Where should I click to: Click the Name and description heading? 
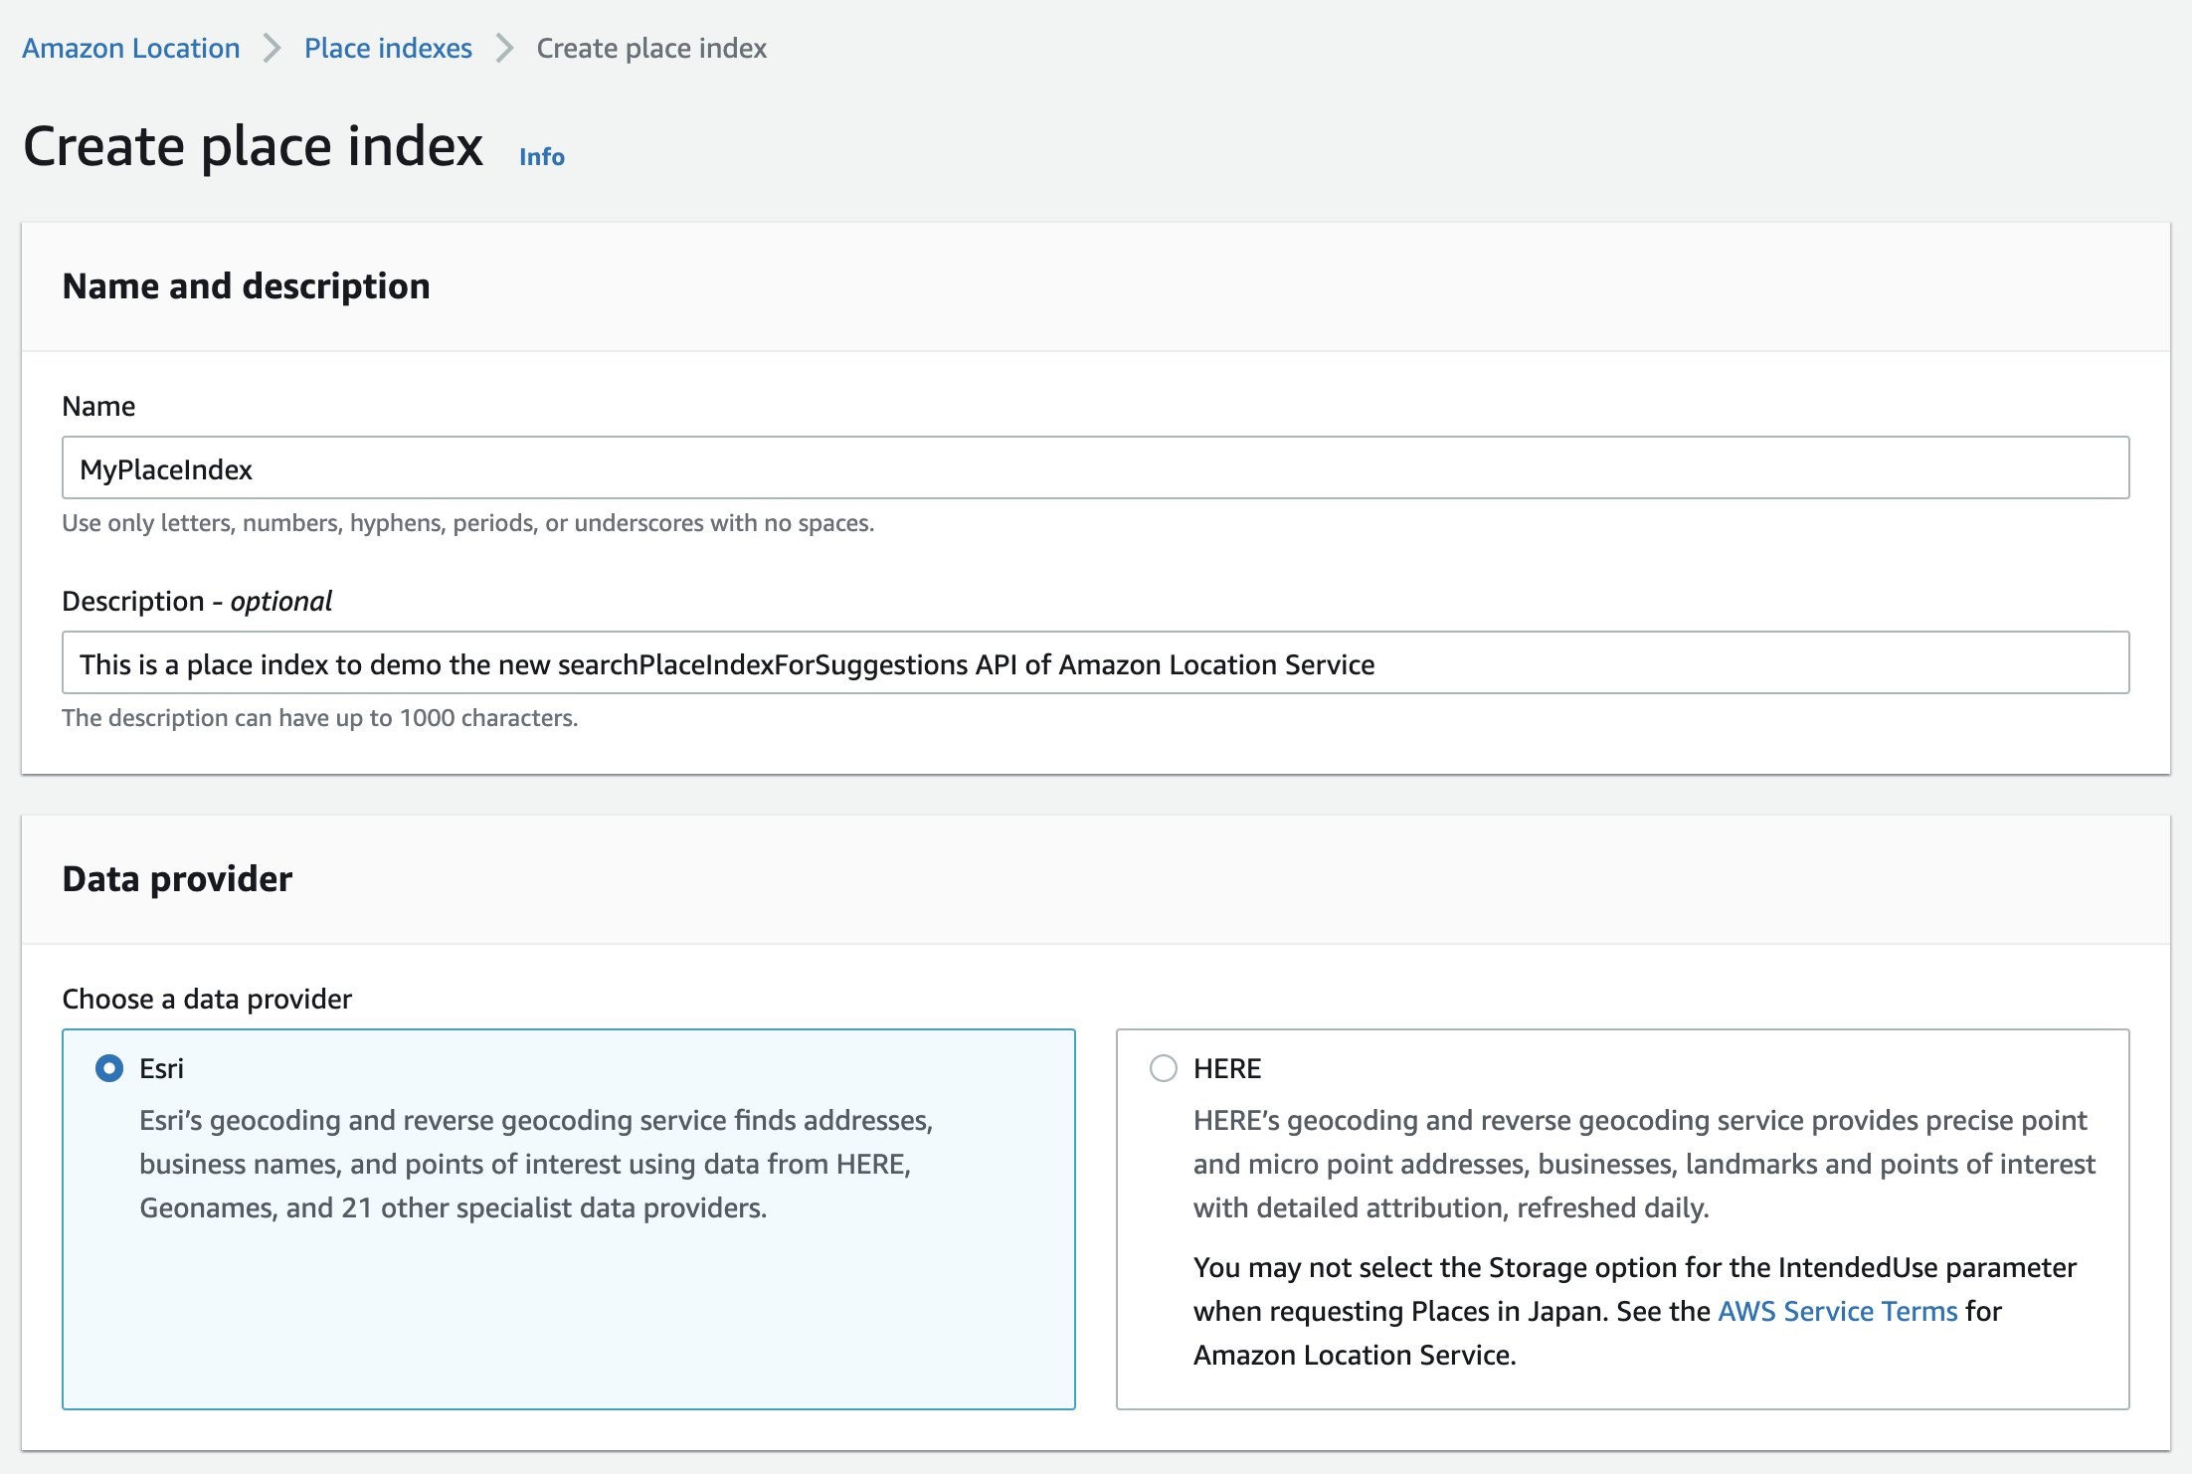point(246,286)
